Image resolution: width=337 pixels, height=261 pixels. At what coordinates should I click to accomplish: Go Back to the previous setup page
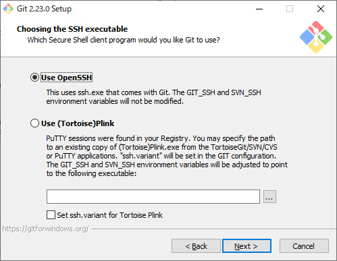pyautogui.click(x=196, y=246)
